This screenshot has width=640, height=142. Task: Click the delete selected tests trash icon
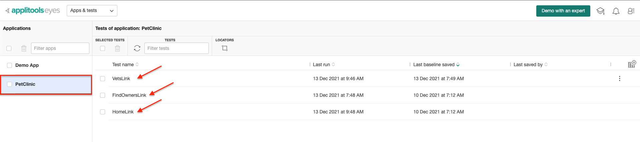tap(117, 49)
